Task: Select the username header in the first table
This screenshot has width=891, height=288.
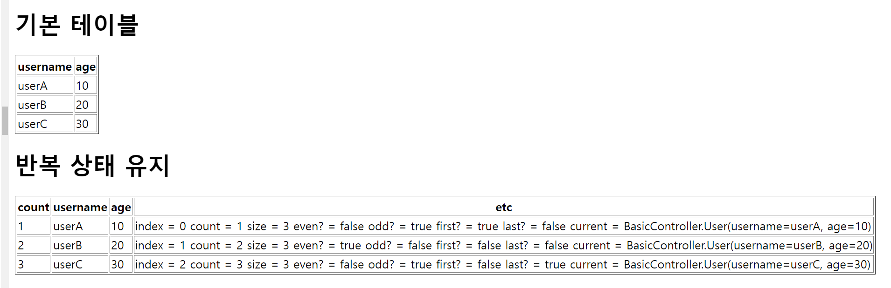Action: click(x=45, y=67)
